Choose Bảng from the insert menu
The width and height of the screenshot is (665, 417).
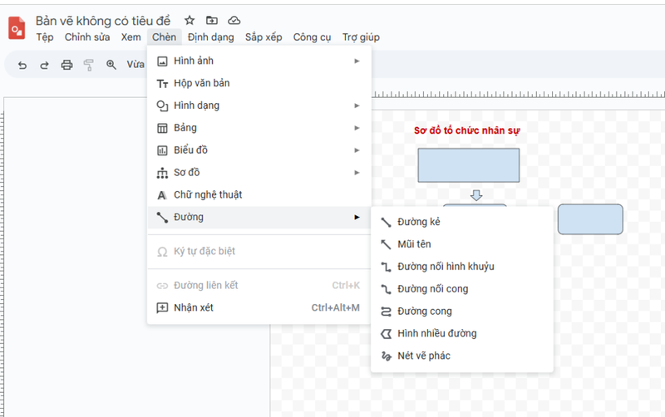coord(259,128)
